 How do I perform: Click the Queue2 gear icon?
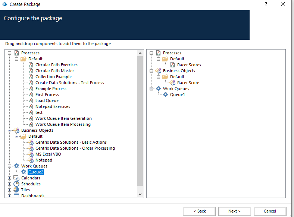click(x=24, y=172)
